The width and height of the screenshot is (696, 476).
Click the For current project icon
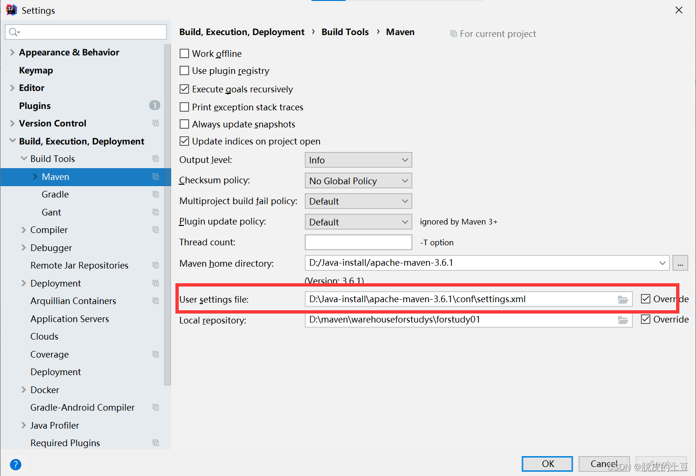pos(454,34)
